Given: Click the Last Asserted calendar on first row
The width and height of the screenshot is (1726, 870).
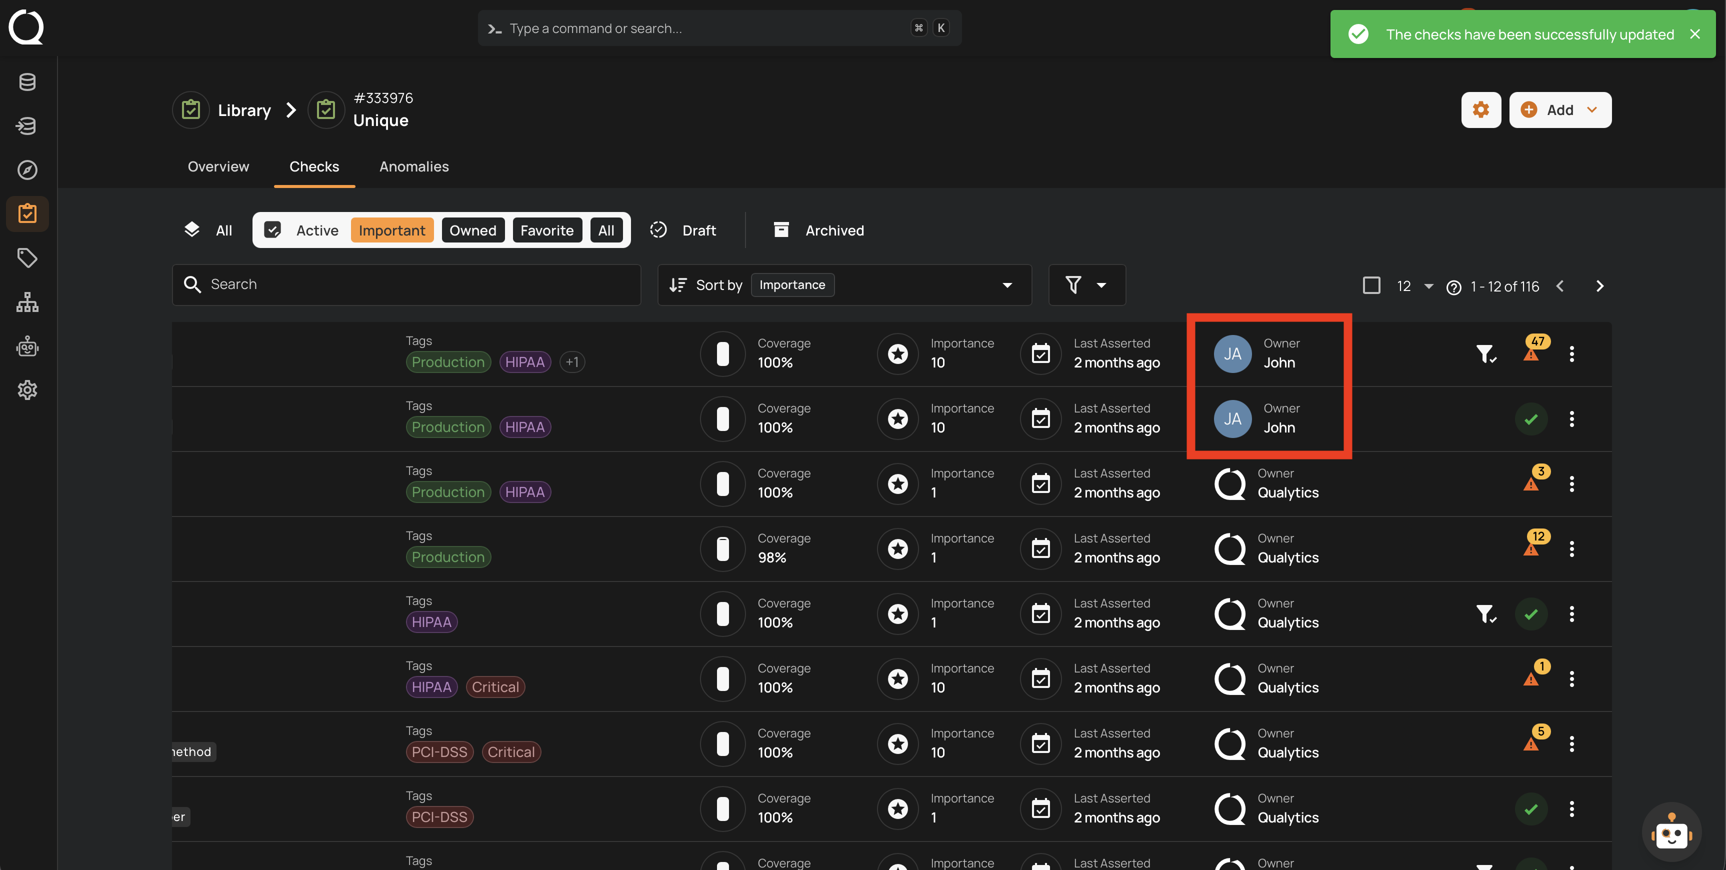Looking at the screenshot, I should tap(1040, 354).
